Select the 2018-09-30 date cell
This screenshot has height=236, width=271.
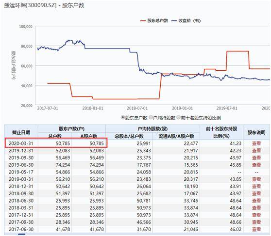click(x=21, y=193)
